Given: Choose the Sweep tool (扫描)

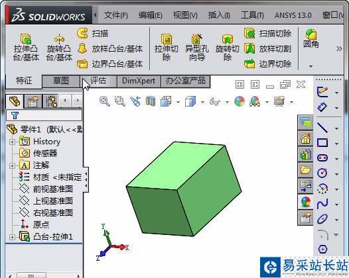Looking at the screenshot, I should (93, 34).
